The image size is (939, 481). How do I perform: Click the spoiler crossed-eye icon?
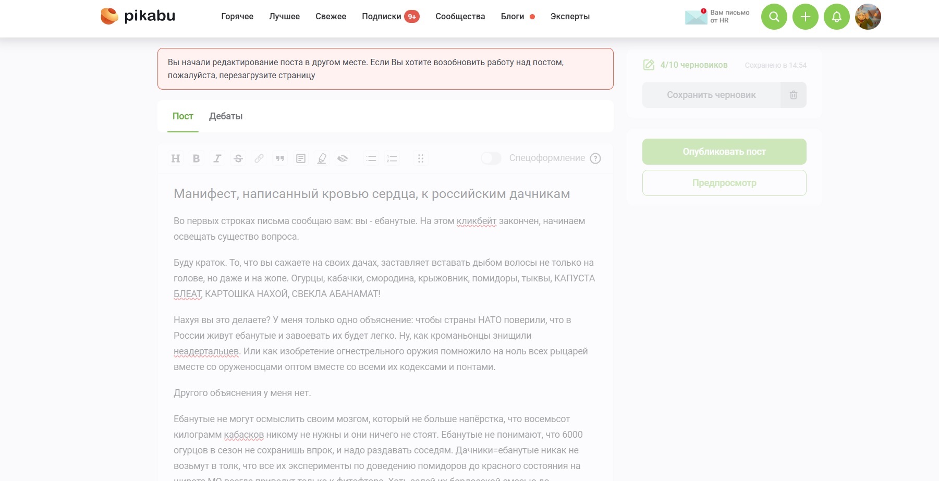(x=343, y=158)
